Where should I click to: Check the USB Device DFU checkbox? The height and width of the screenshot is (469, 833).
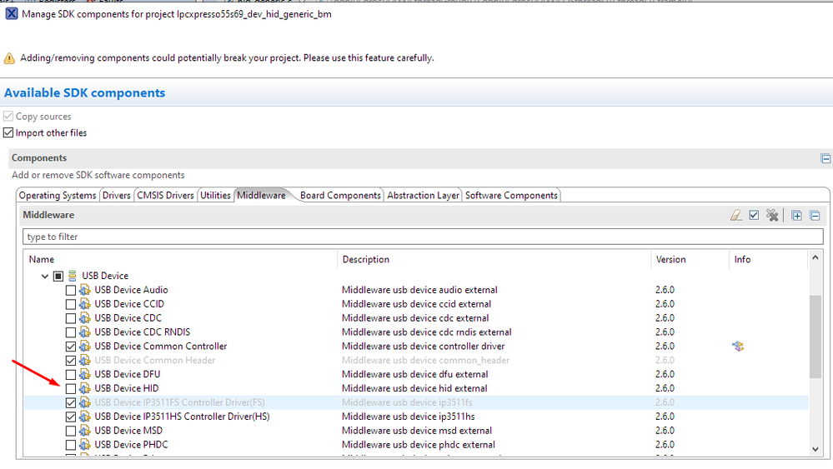[71, 375]
